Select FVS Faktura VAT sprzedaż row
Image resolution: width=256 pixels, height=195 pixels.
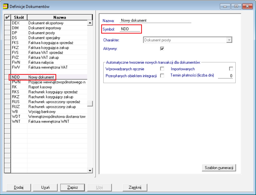[x=49, y=52]
